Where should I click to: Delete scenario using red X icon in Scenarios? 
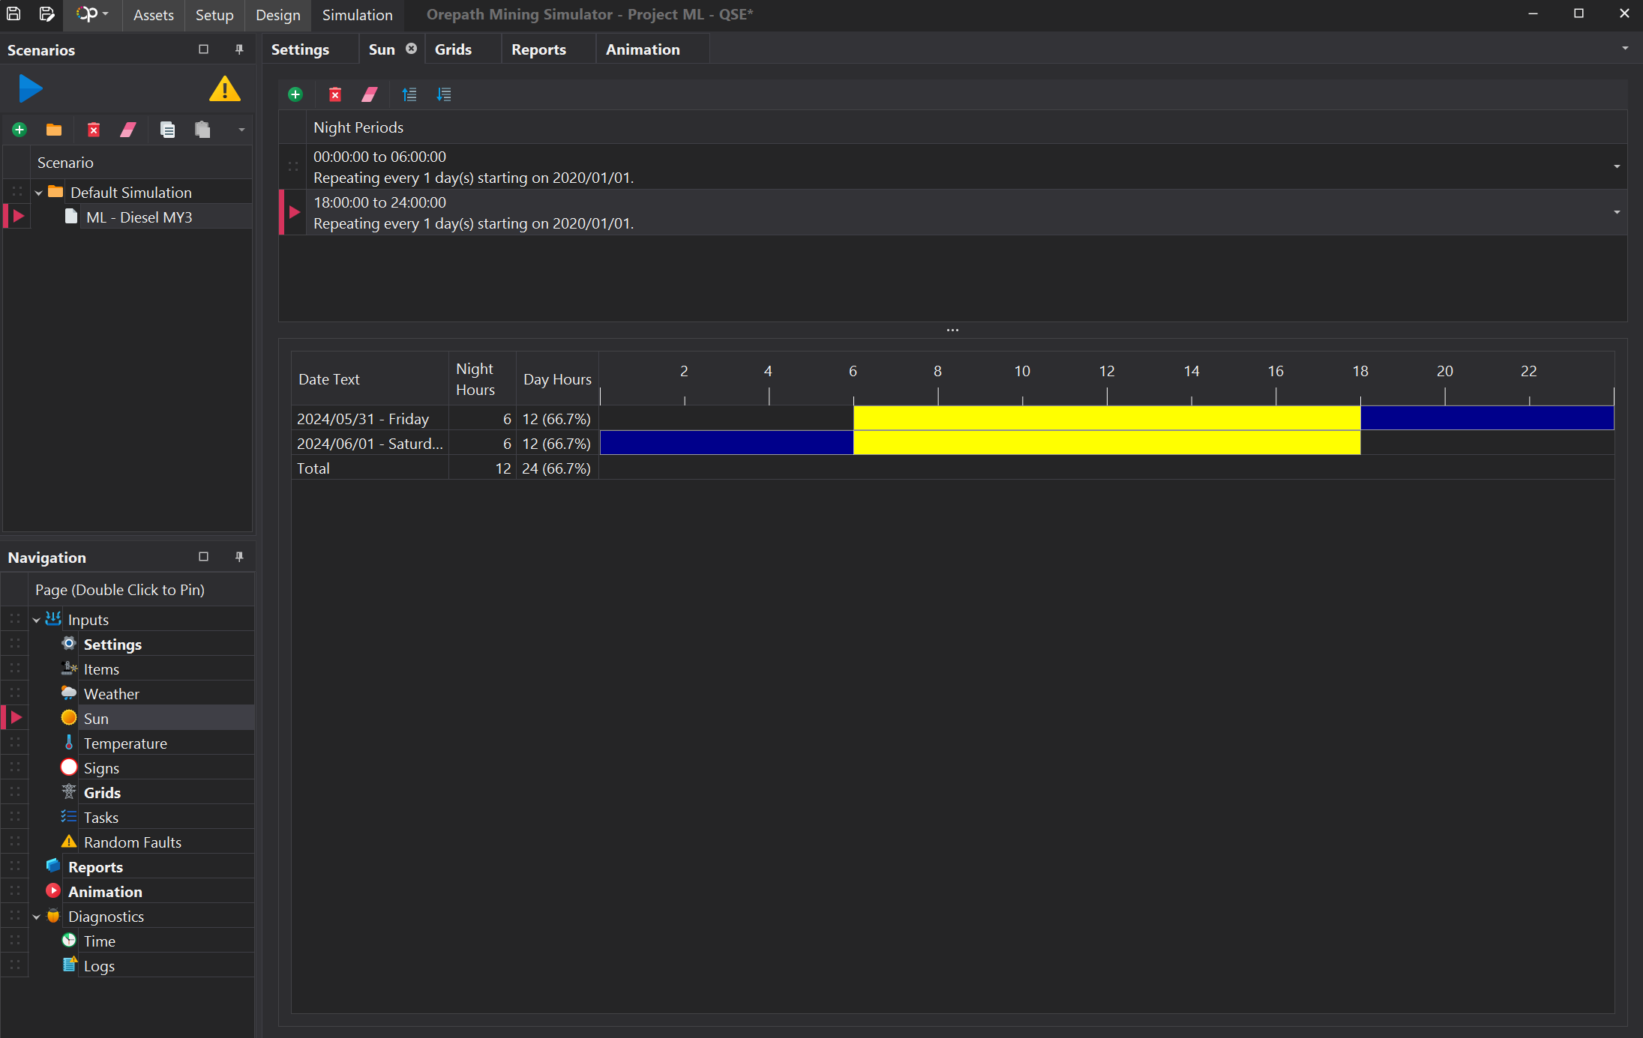tap(94, 130)
